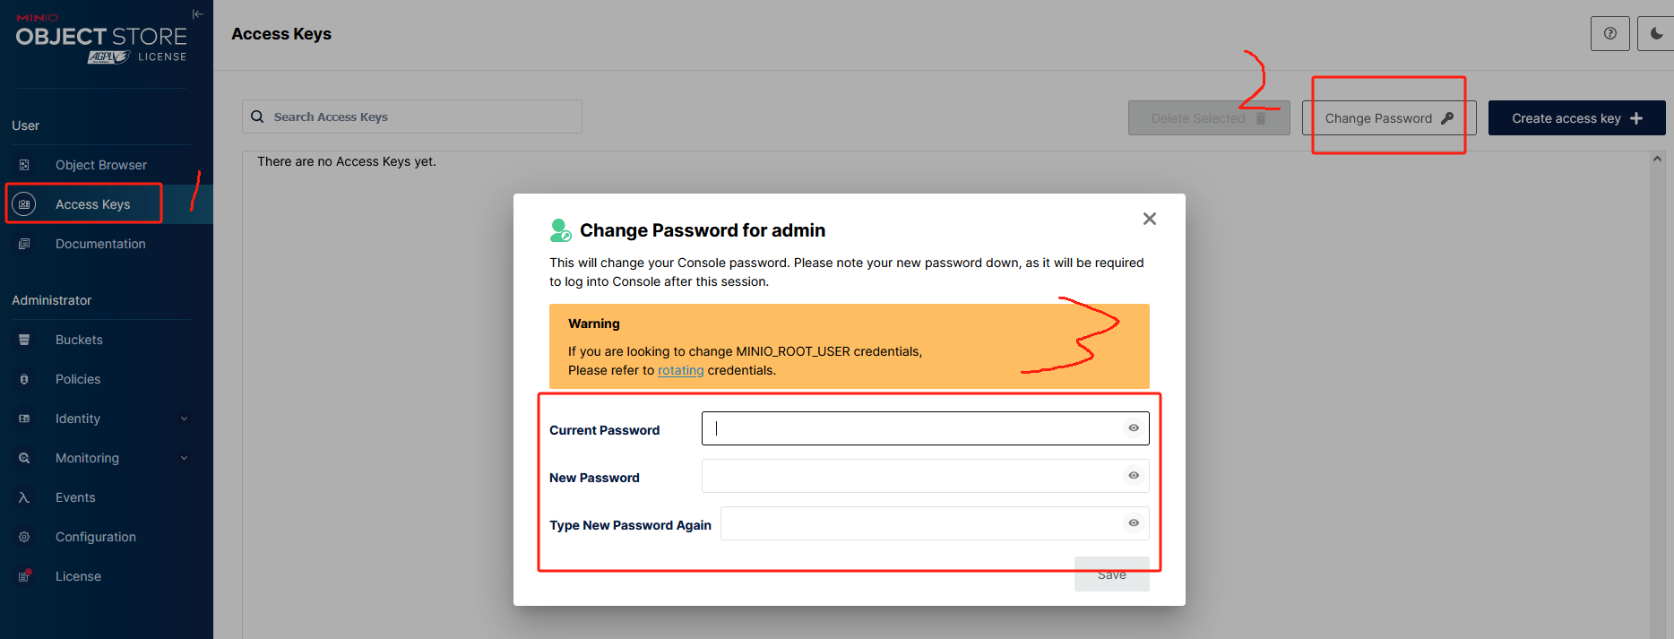Screen dimensions: 1674x639
Task: Show the Current Password text
Action: pyautogui.click(x=1134, y=428)
